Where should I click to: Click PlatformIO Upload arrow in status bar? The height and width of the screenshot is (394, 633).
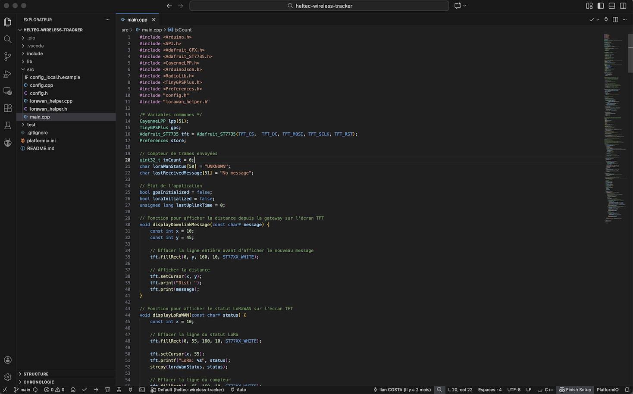96,390
